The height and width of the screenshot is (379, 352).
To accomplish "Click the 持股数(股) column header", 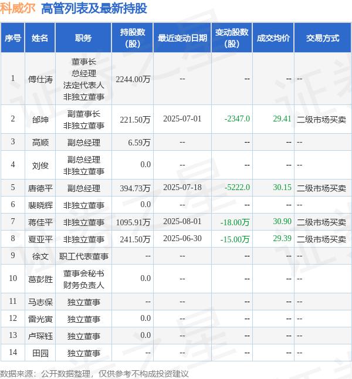I will 132,38.
